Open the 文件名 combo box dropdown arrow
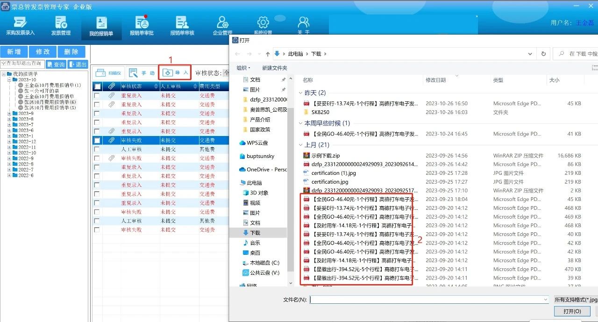Screen dimensions: 598x322 point(545,300)
